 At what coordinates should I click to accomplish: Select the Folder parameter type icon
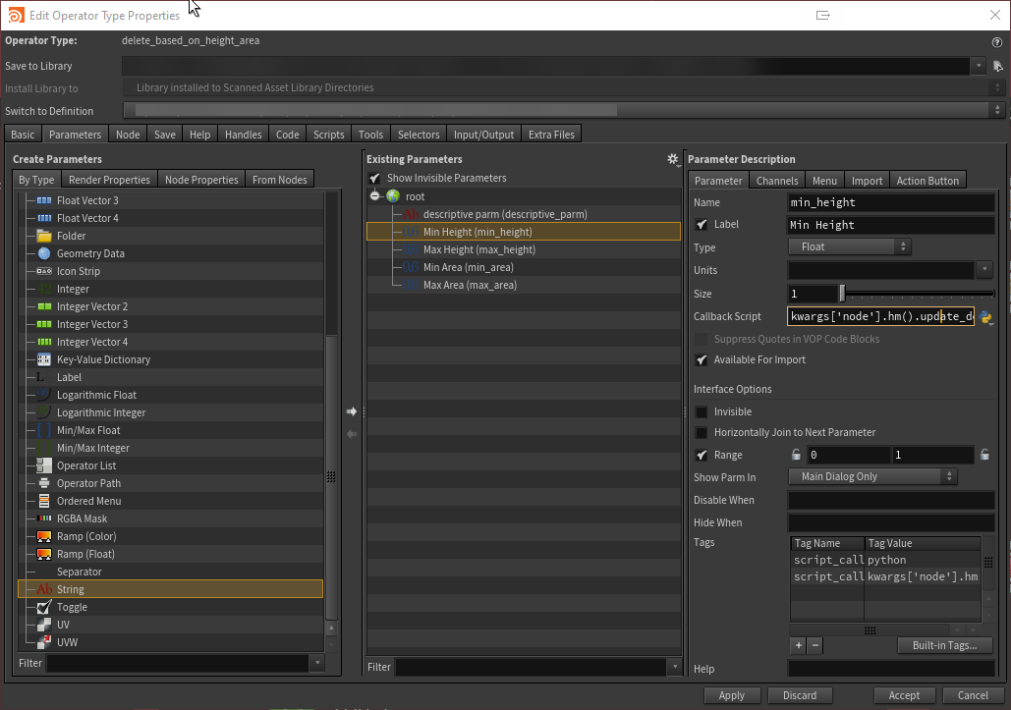[44, 236]
